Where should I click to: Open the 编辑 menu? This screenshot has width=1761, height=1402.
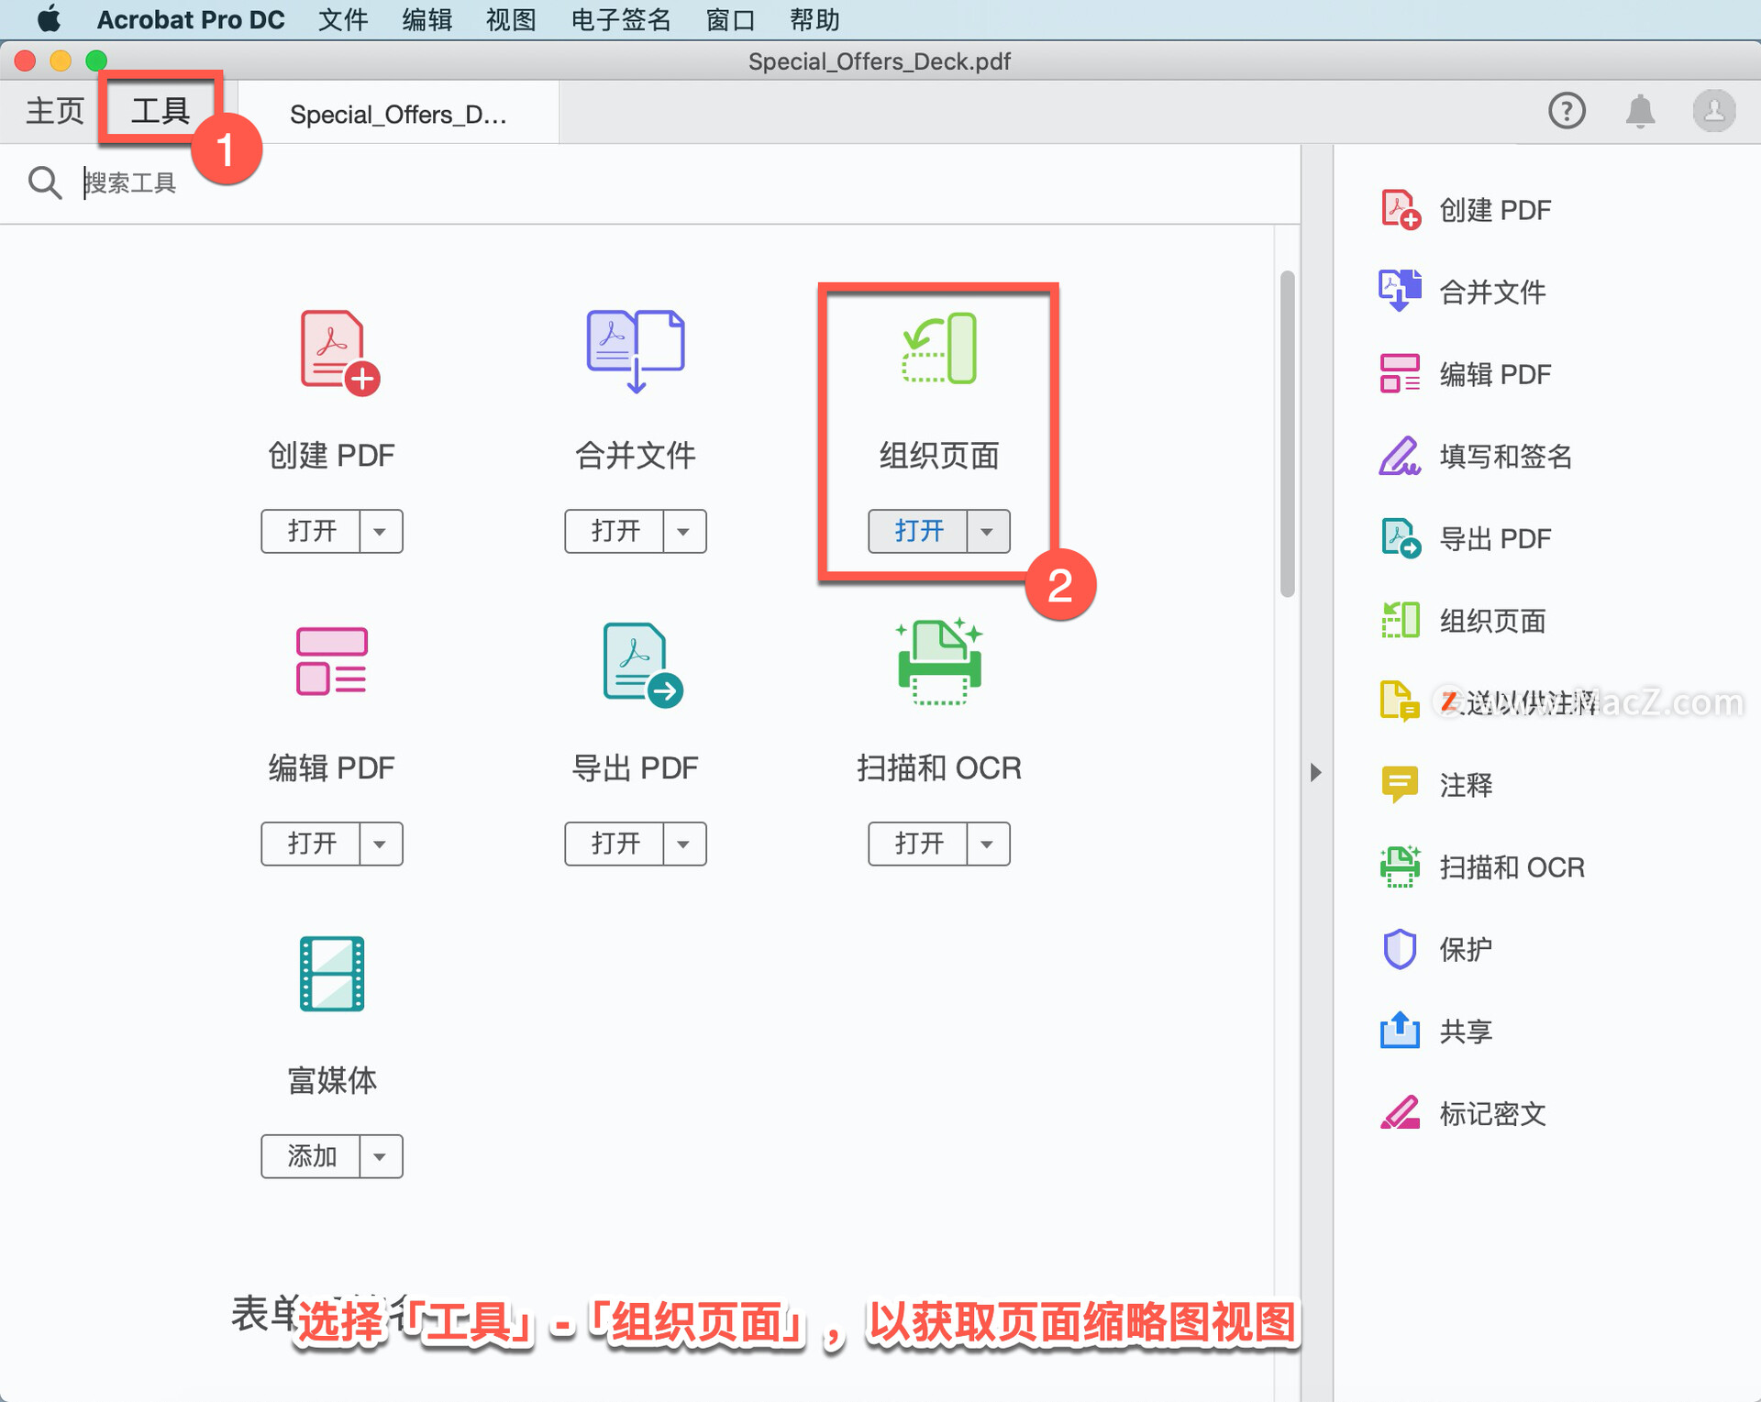coord(426,19)
